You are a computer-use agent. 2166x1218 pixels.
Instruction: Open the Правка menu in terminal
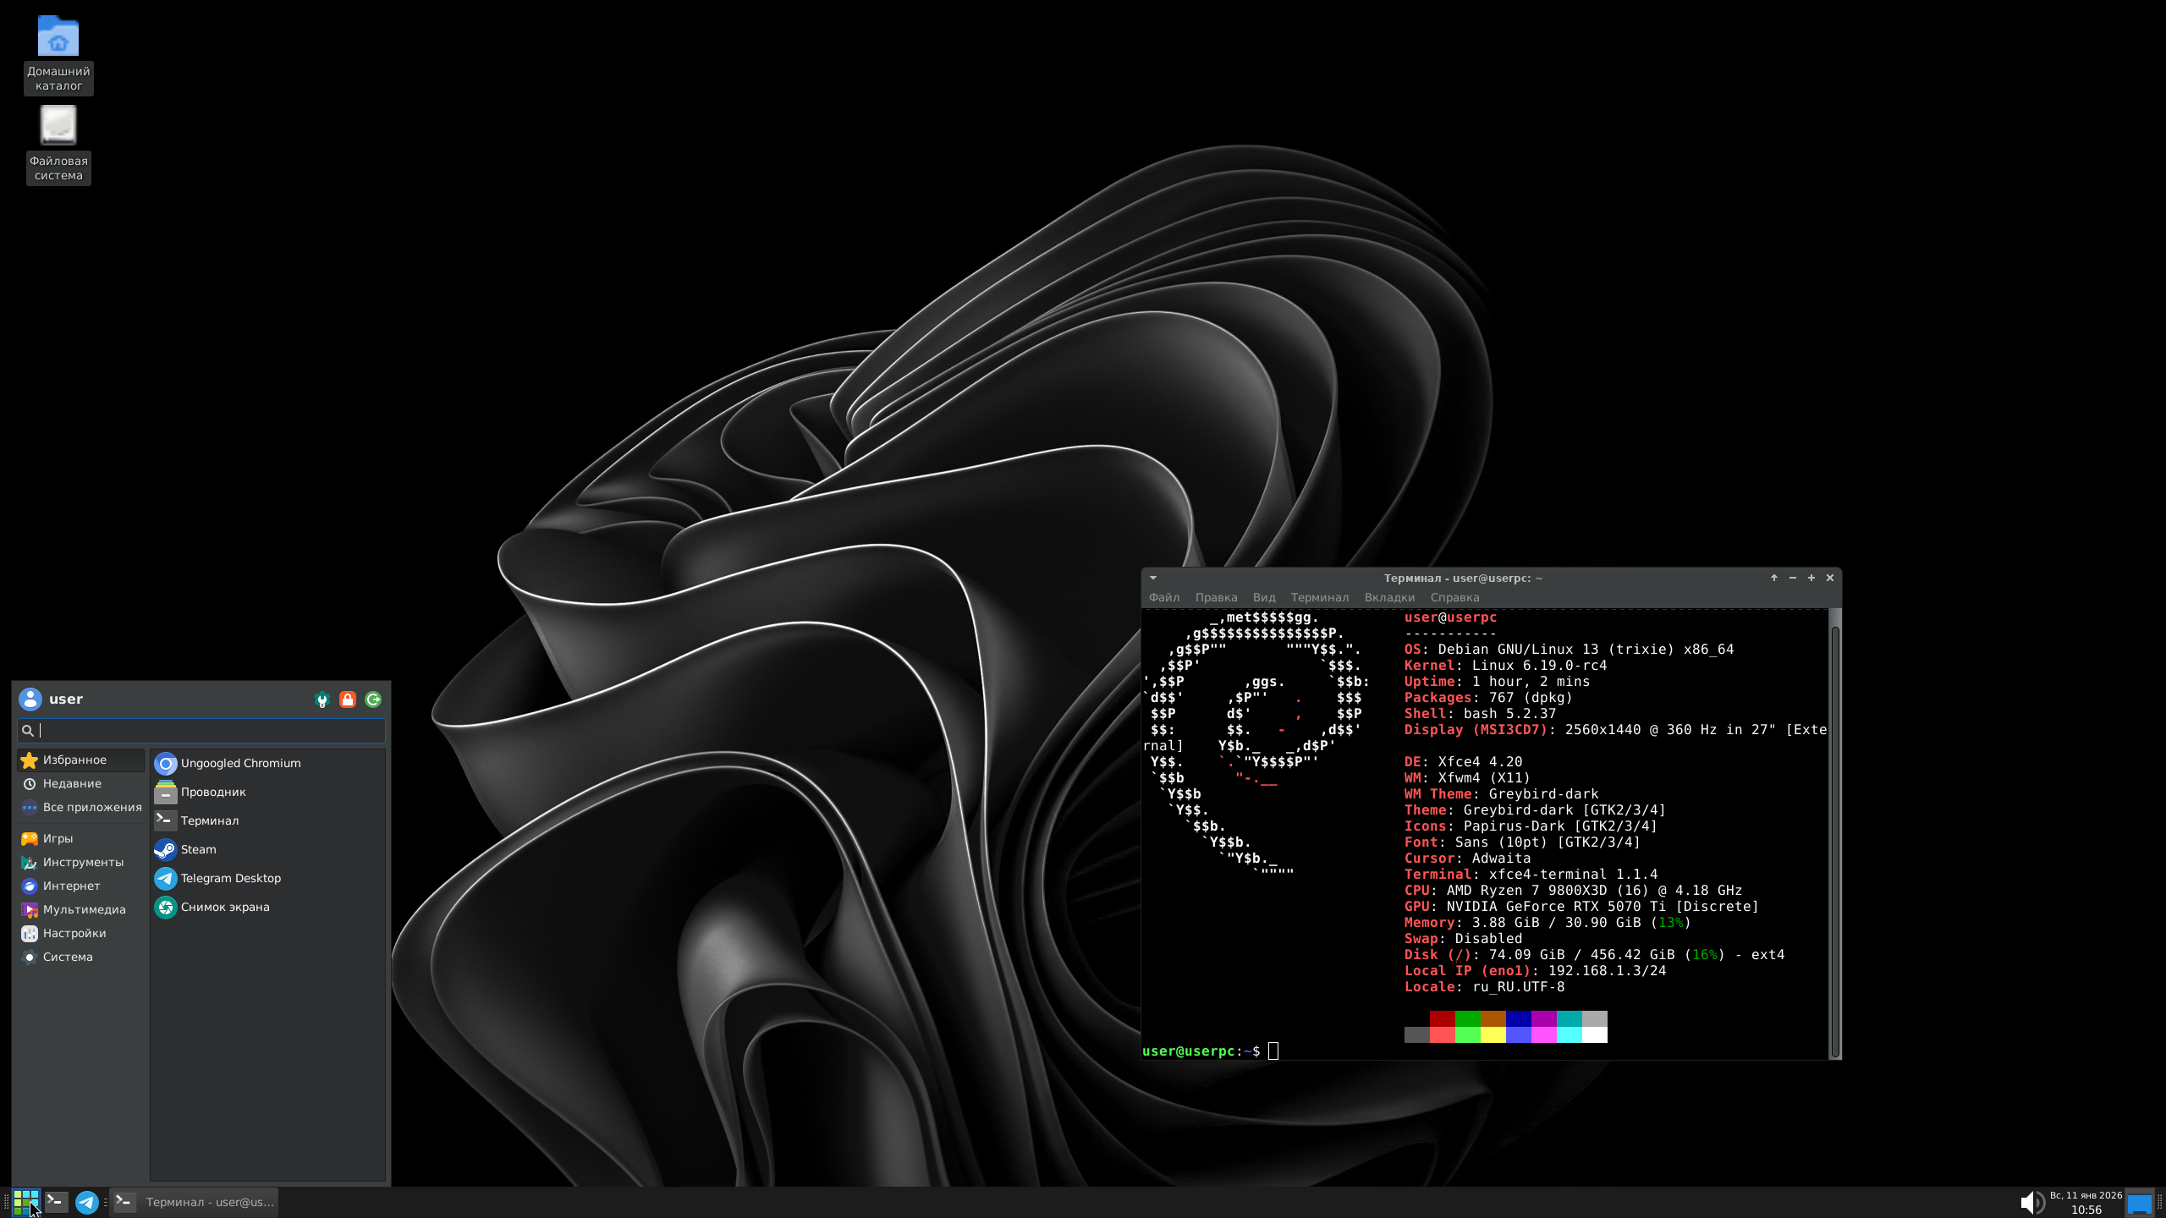[1216, 597]
